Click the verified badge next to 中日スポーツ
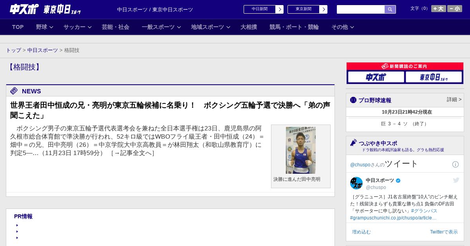The image size is (470, 246). point(398,180)
